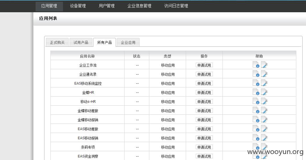Click the 应用列表 page heading
Viewport: 306px width, 160px height.
click(48, 18)
